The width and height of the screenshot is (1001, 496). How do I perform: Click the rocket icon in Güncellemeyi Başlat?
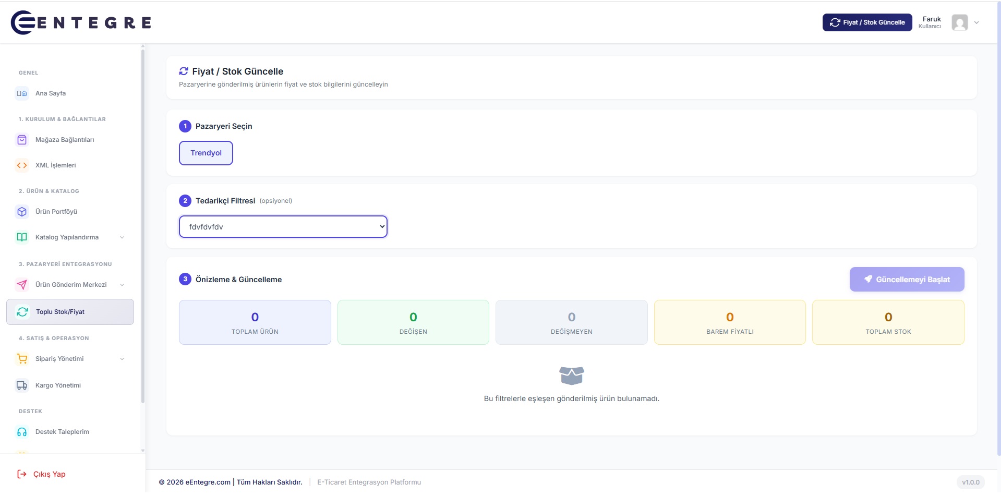868,279
